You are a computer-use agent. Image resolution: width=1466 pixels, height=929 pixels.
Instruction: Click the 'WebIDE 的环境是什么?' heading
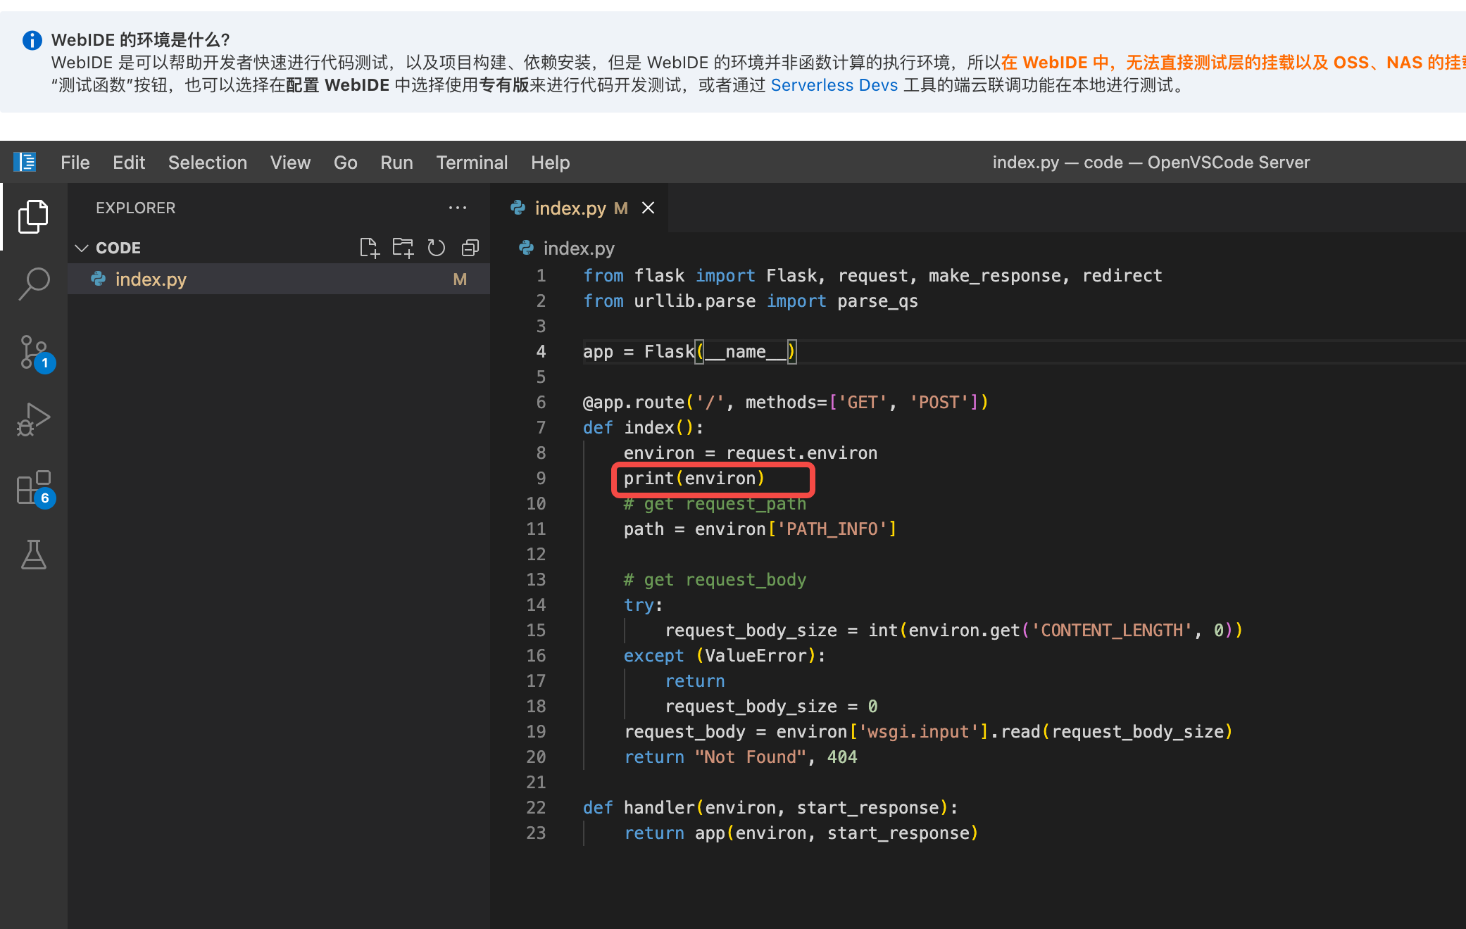pyautogui.click(x=141, y=40)
